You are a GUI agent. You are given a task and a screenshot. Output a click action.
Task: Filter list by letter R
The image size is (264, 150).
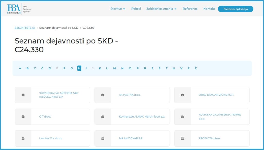(145, 68)
